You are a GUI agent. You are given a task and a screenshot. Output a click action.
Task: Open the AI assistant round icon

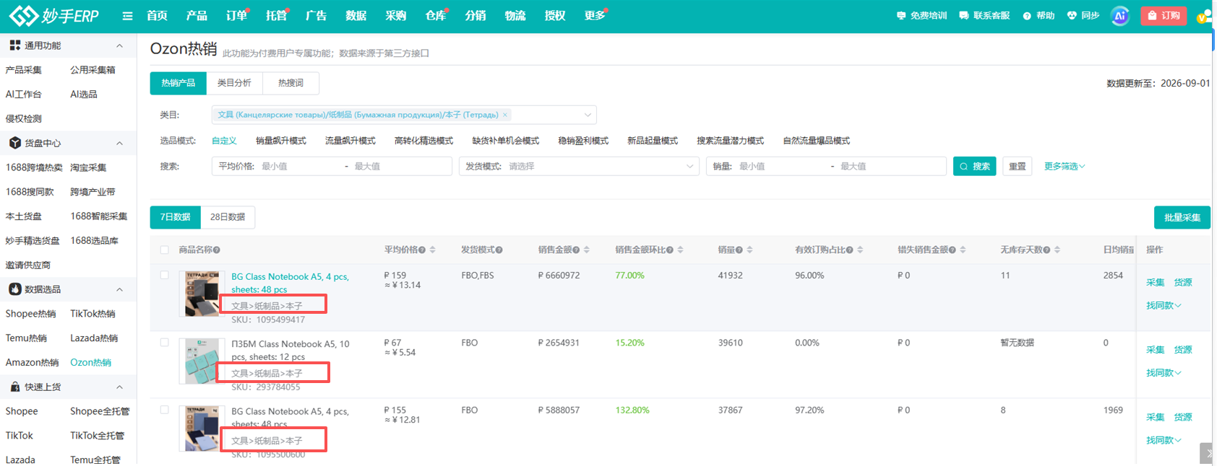click(1119, 15)
